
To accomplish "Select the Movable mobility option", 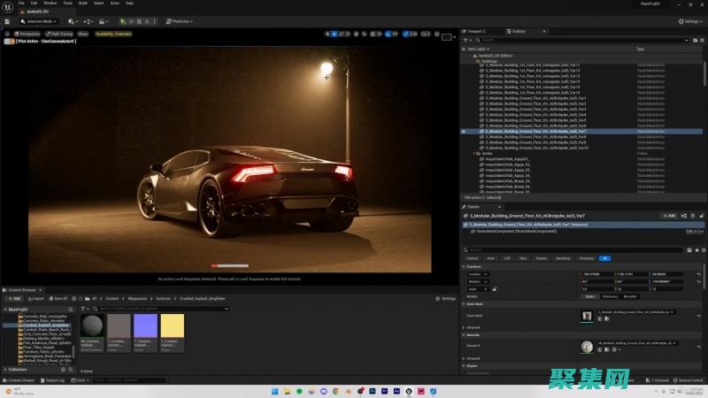I will point(631,296).
